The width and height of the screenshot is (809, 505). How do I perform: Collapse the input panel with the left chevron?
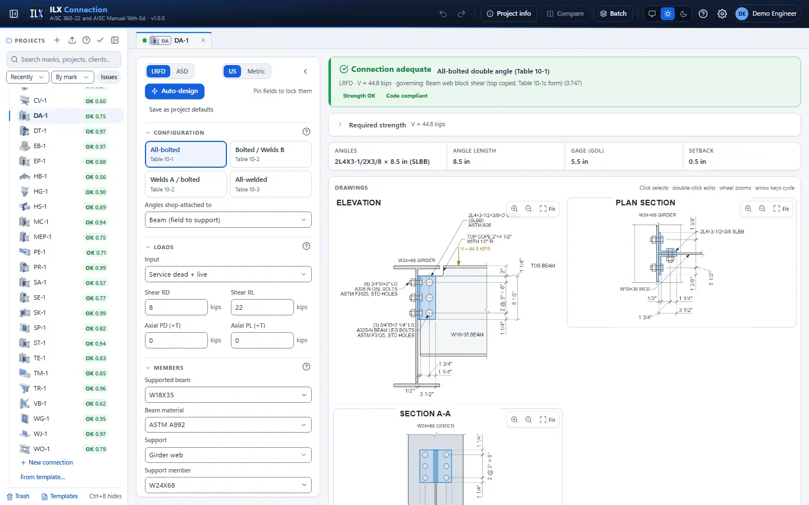tap(306, 71)
